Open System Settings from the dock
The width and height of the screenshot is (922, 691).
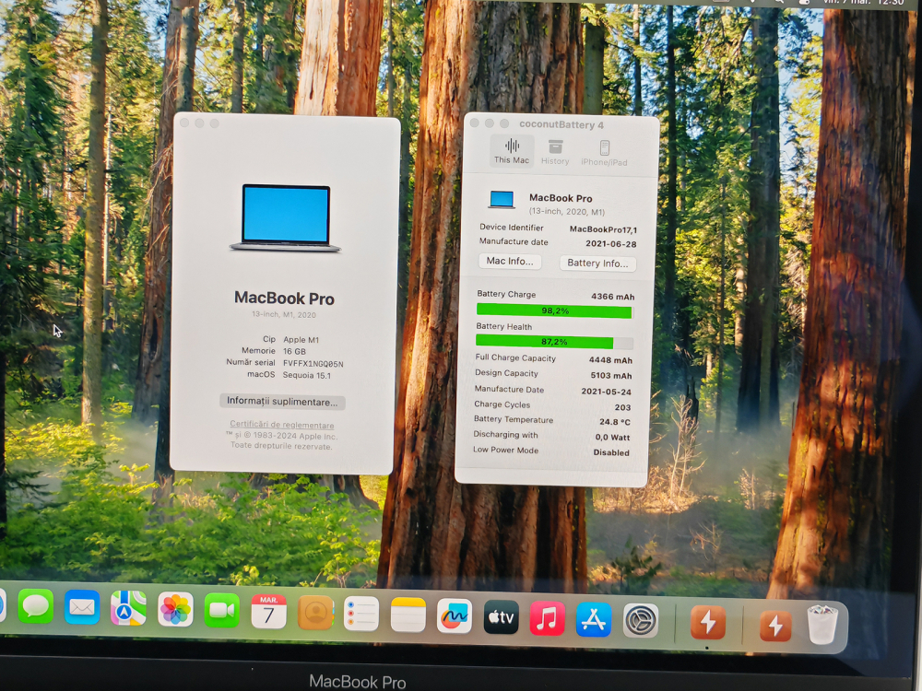pos(641,620)
